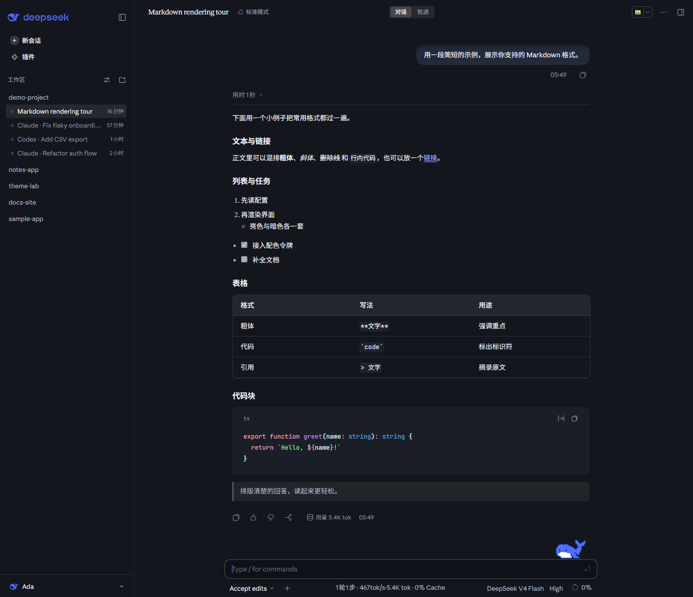The image size is (693, 597).
Task: Expand the 用时 1秒 thinking details
Action: (247, 95)
